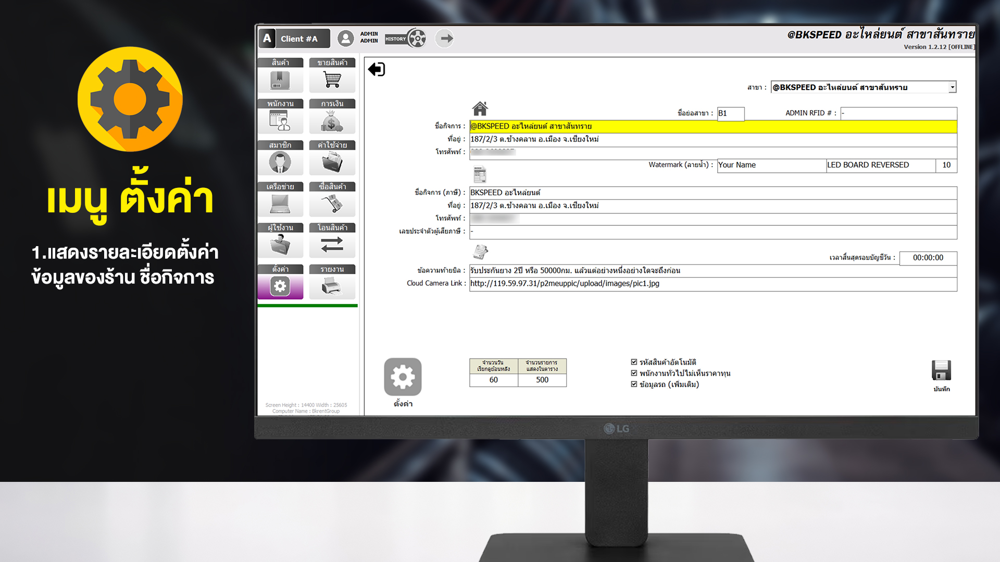Image resolution: width=1000 pixels, height=562 pixels.
Task: Open the ซื้อสินค้า (Purchase) trolley icon
Action: [332, 199]
